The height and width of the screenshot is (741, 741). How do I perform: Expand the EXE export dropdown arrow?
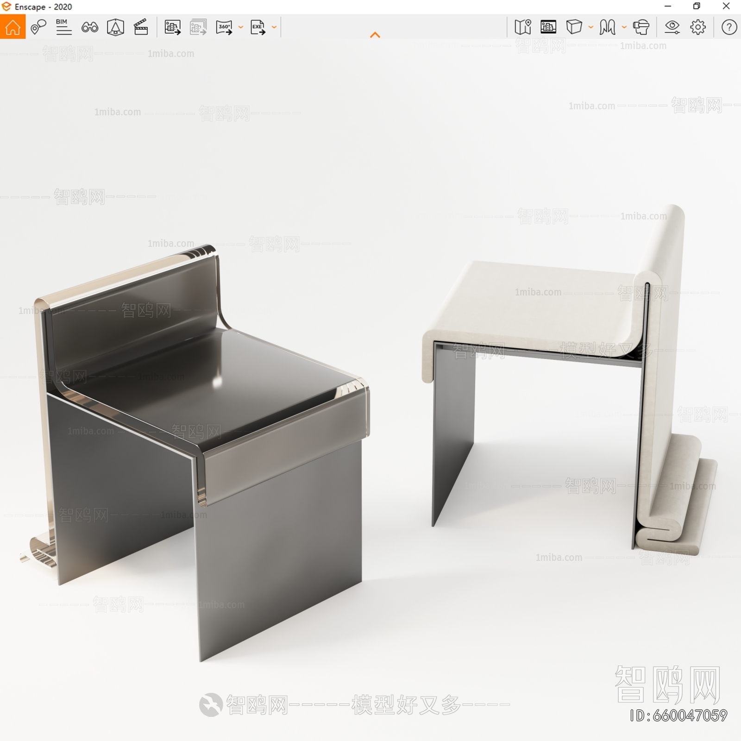pyautogui.click(x=274, y=27)
